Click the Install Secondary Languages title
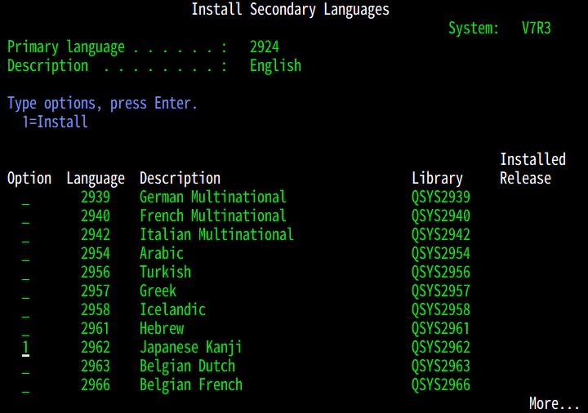 (x=290, y=10)
